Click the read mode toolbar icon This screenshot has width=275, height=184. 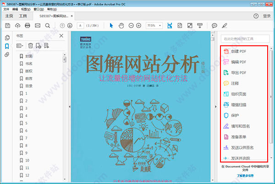click(200, 26)
